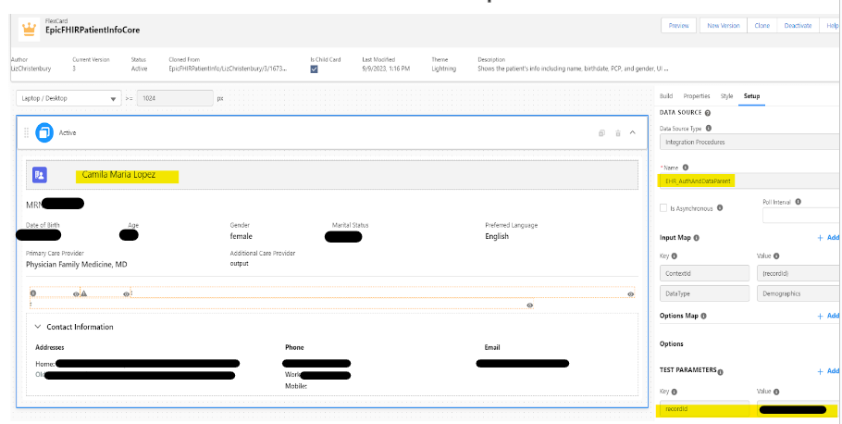
Task: Click the info icon beside Data Source Type
Action: click(708, 129)
